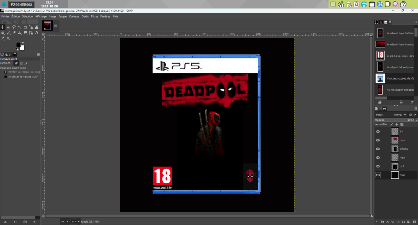Select the Eraser tool
This screenshot has height=225, width=418.
pyautogui.click(x=13, y=33)
